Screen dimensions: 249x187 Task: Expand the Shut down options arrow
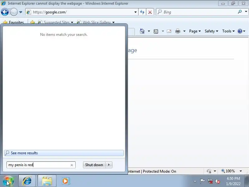(x=109, y=165)
